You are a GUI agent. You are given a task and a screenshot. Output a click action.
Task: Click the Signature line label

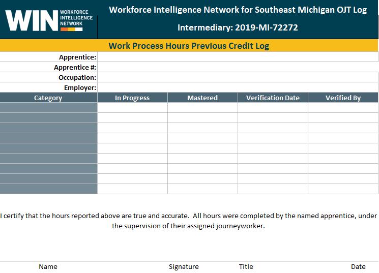tap(184, 267)
